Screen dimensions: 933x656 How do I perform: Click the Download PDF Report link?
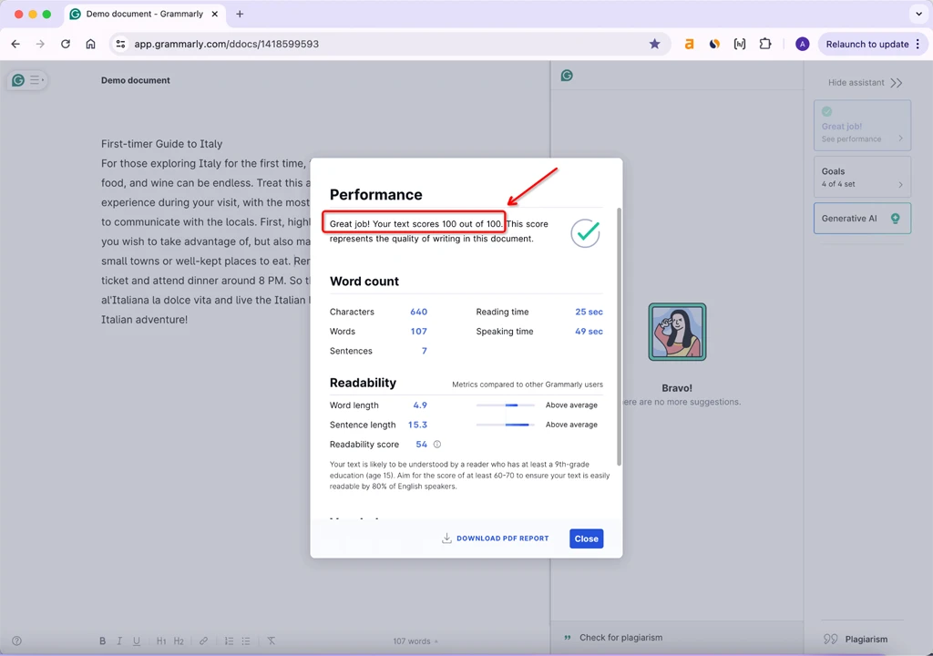[495, 538]
